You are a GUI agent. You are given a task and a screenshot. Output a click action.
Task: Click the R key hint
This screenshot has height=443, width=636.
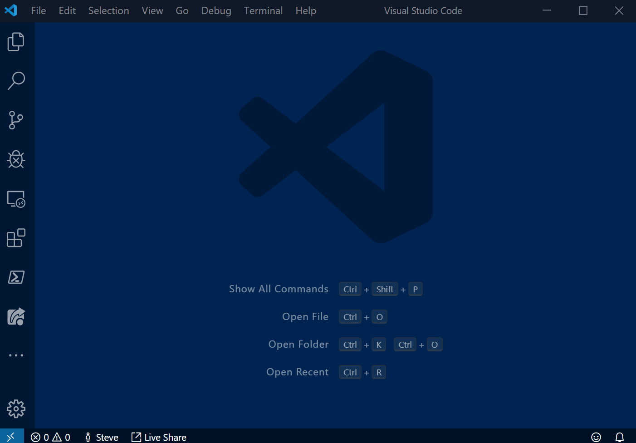coord(379,372)
